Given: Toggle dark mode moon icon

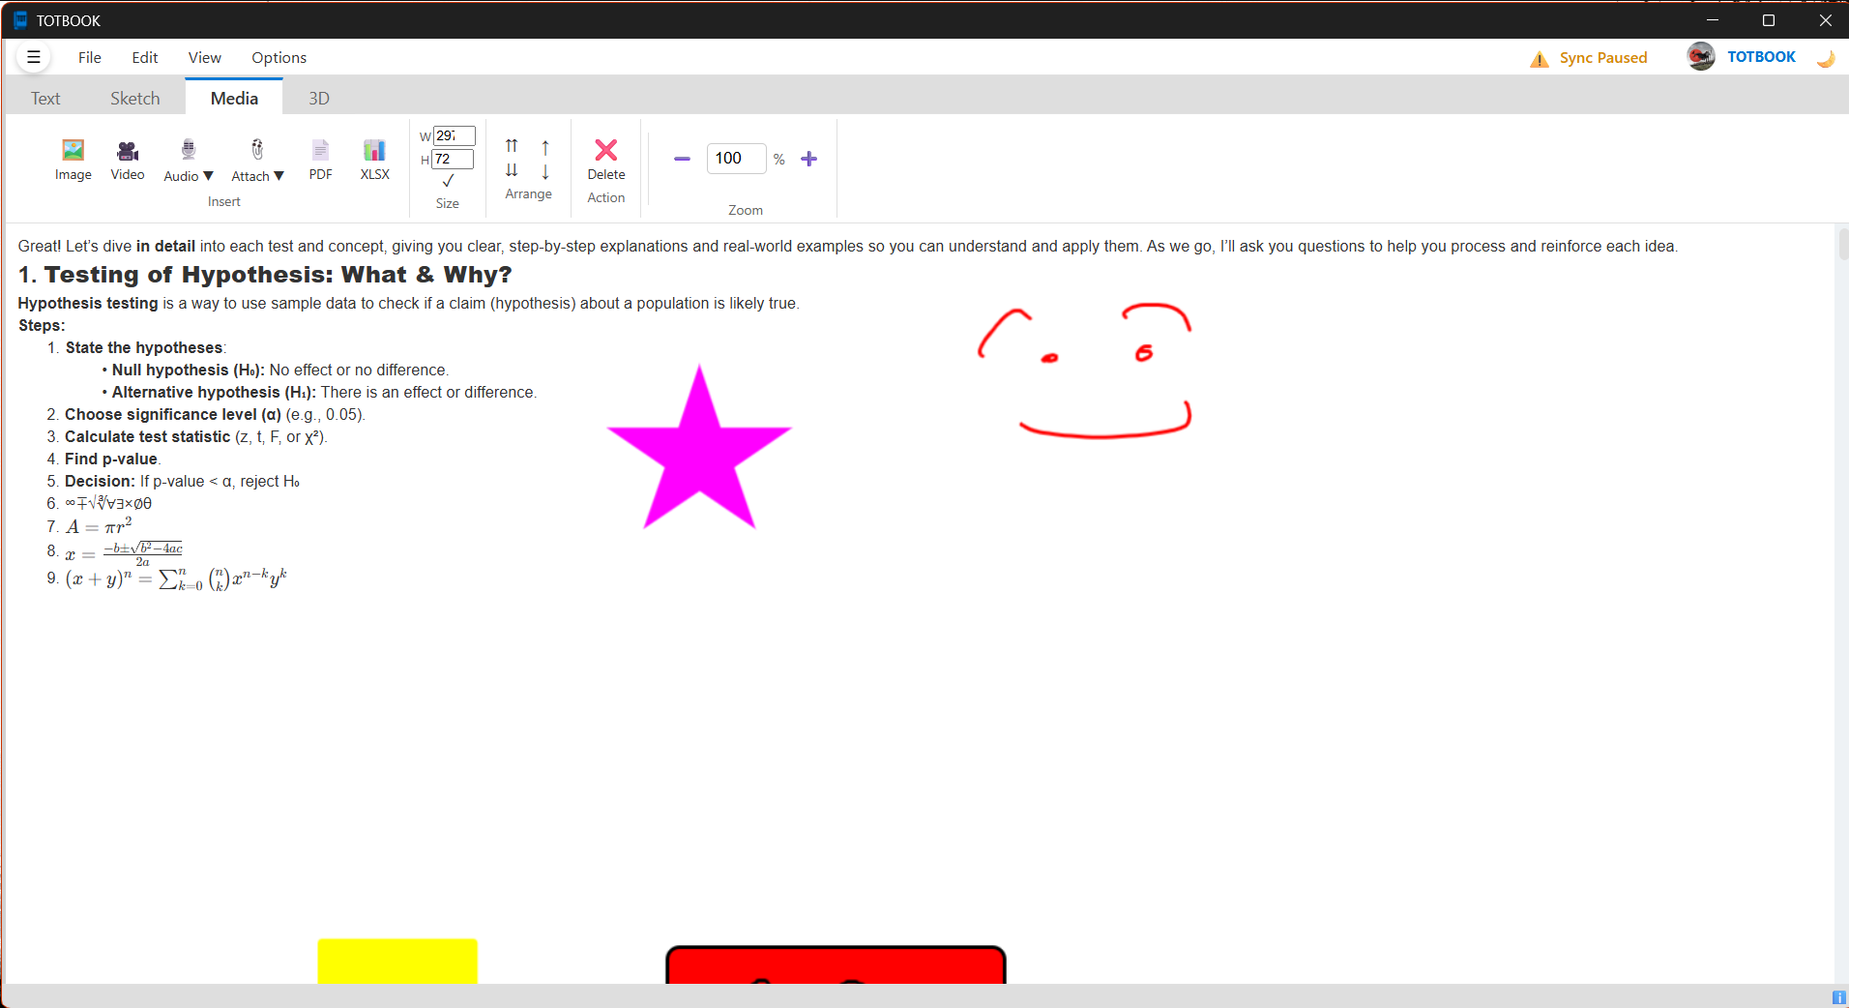Looking at the screenshot, I should (1825, 58).
